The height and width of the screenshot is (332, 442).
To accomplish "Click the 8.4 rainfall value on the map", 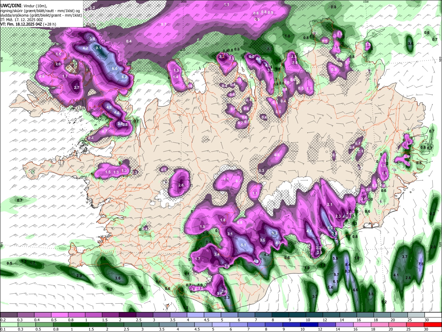I will pos(348,265).
